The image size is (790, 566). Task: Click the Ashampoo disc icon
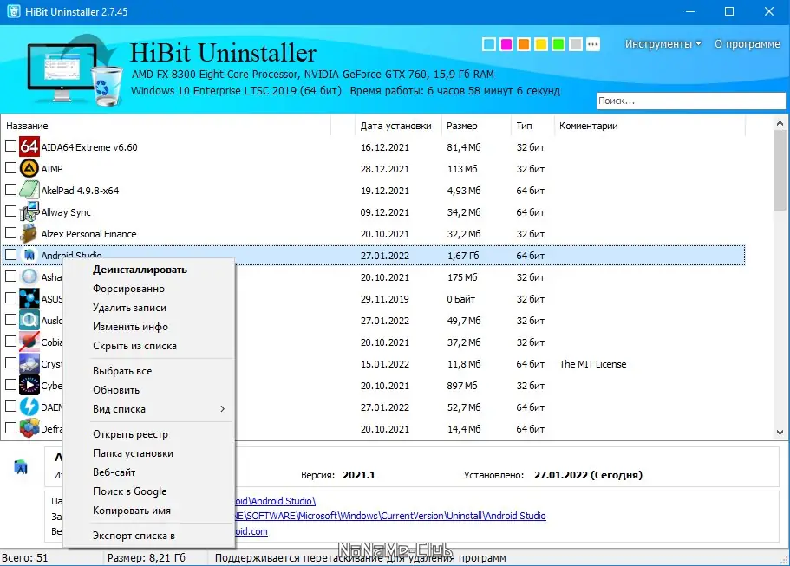click(29, 276)
